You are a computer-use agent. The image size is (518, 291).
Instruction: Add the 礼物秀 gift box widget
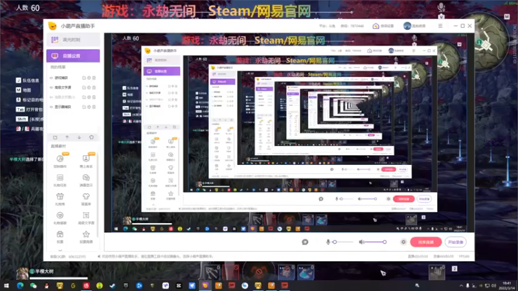coord(60,199)
